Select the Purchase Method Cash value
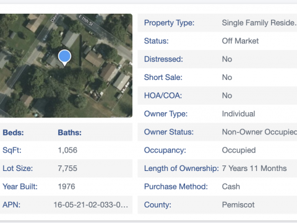The image size is (297, 223). tap(231, 186)
